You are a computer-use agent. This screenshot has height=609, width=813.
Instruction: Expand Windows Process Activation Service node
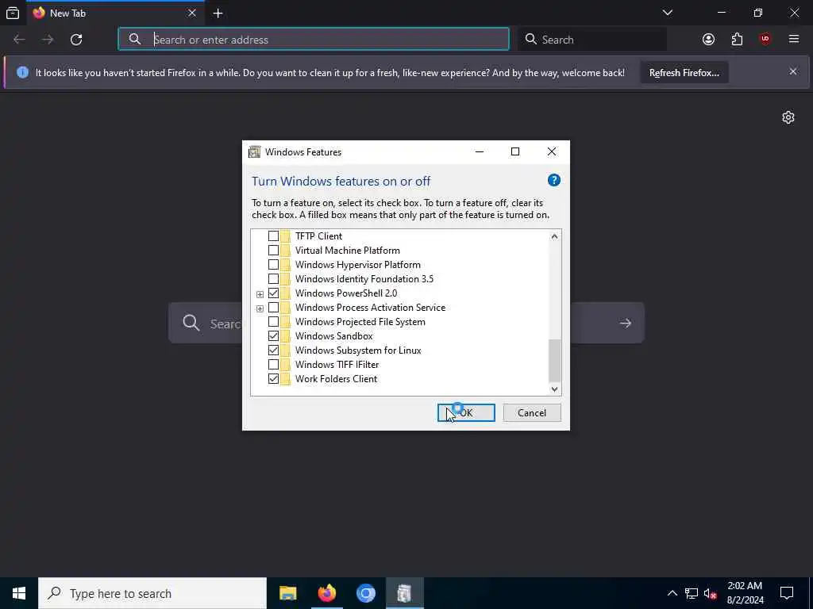260,308
